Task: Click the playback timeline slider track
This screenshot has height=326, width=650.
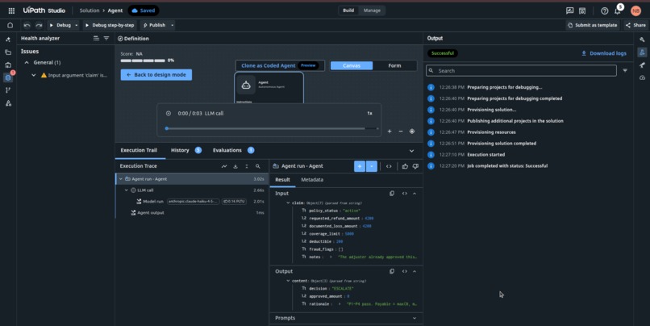Action: (x=273, y=128)
